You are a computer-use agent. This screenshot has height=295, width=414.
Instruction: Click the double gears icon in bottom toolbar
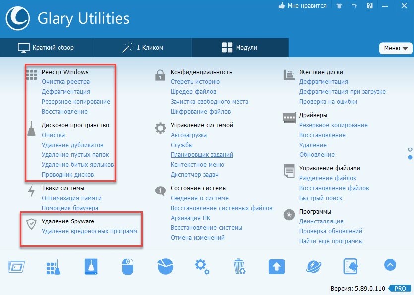coord(201,267)
